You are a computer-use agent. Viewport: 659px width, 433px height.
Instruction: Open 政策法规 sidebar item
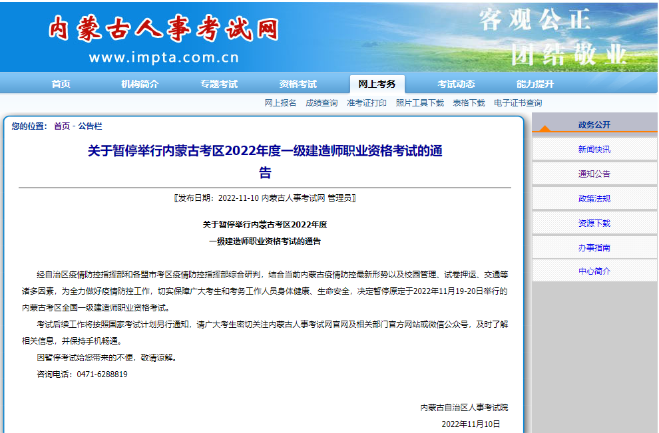594,199
